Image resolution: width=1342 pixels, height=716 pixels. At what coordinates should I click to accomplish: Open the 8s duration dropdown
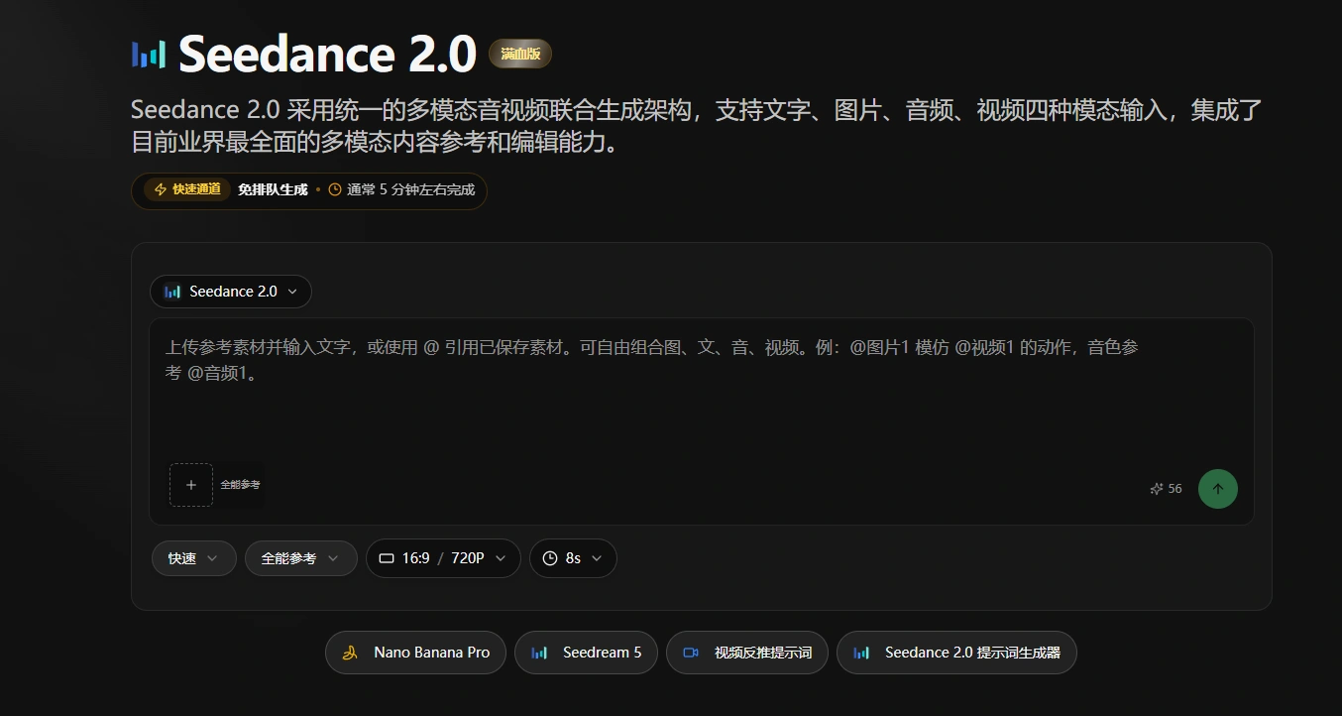click(573, 558)
